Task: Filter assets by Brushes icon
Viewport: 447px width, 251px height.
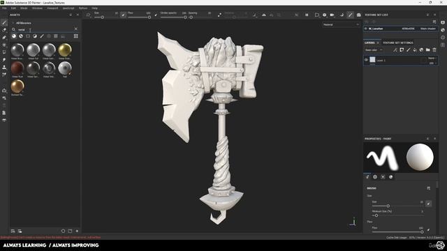Action: point(42,36)
